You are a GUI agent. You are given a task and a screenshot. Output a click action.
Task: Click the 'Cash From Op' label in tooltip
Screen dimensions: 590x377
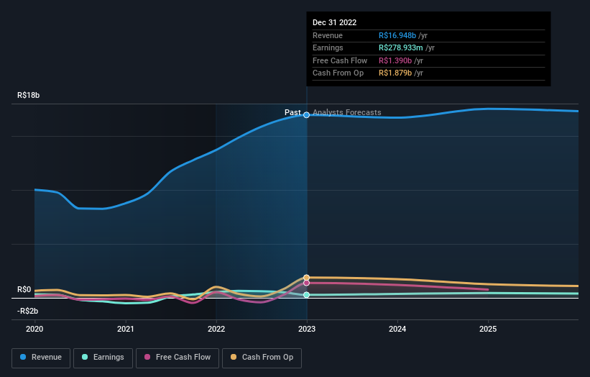(x=338, y=73)
